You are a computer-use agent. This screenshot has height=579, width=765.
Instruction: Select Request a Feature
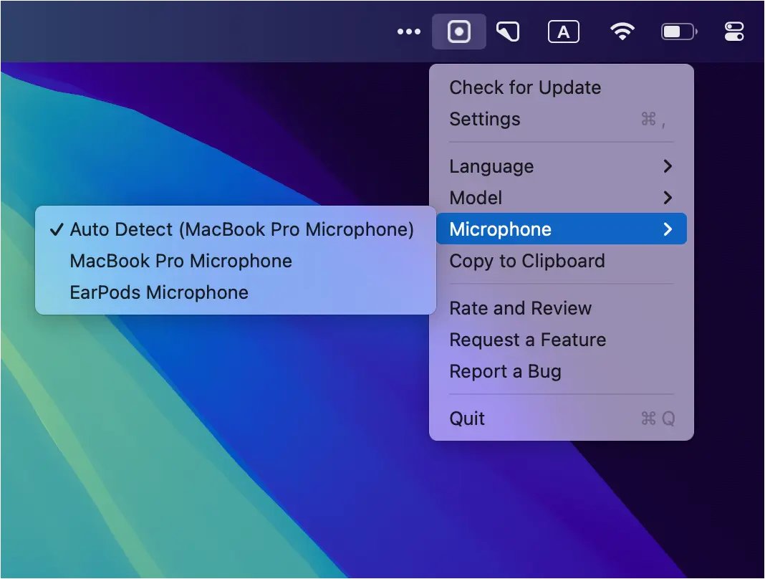point(528,340)
